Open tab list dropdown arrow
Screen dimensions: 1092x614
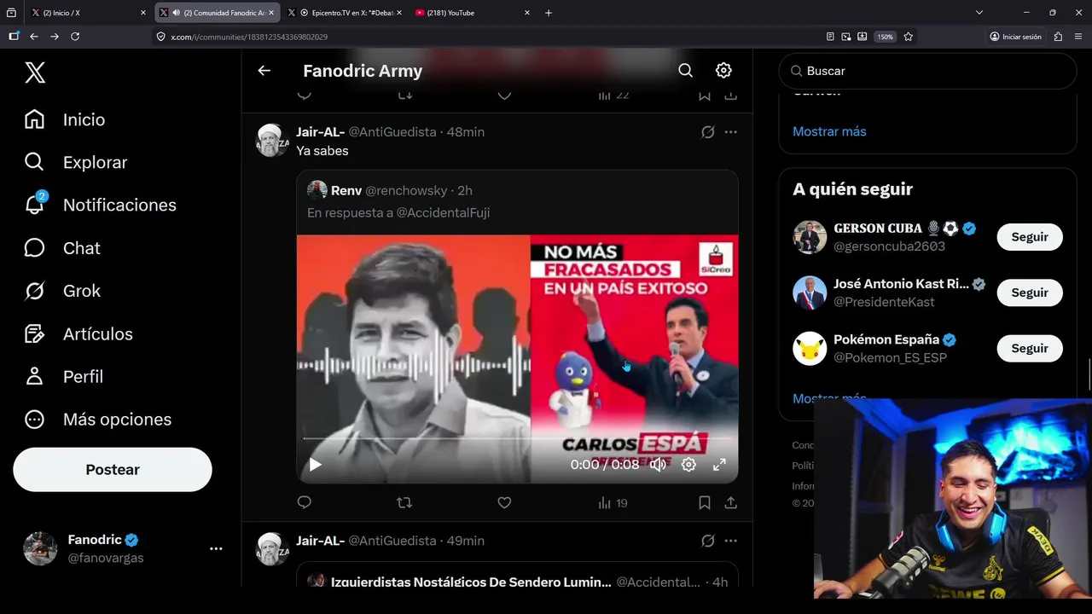979,13
